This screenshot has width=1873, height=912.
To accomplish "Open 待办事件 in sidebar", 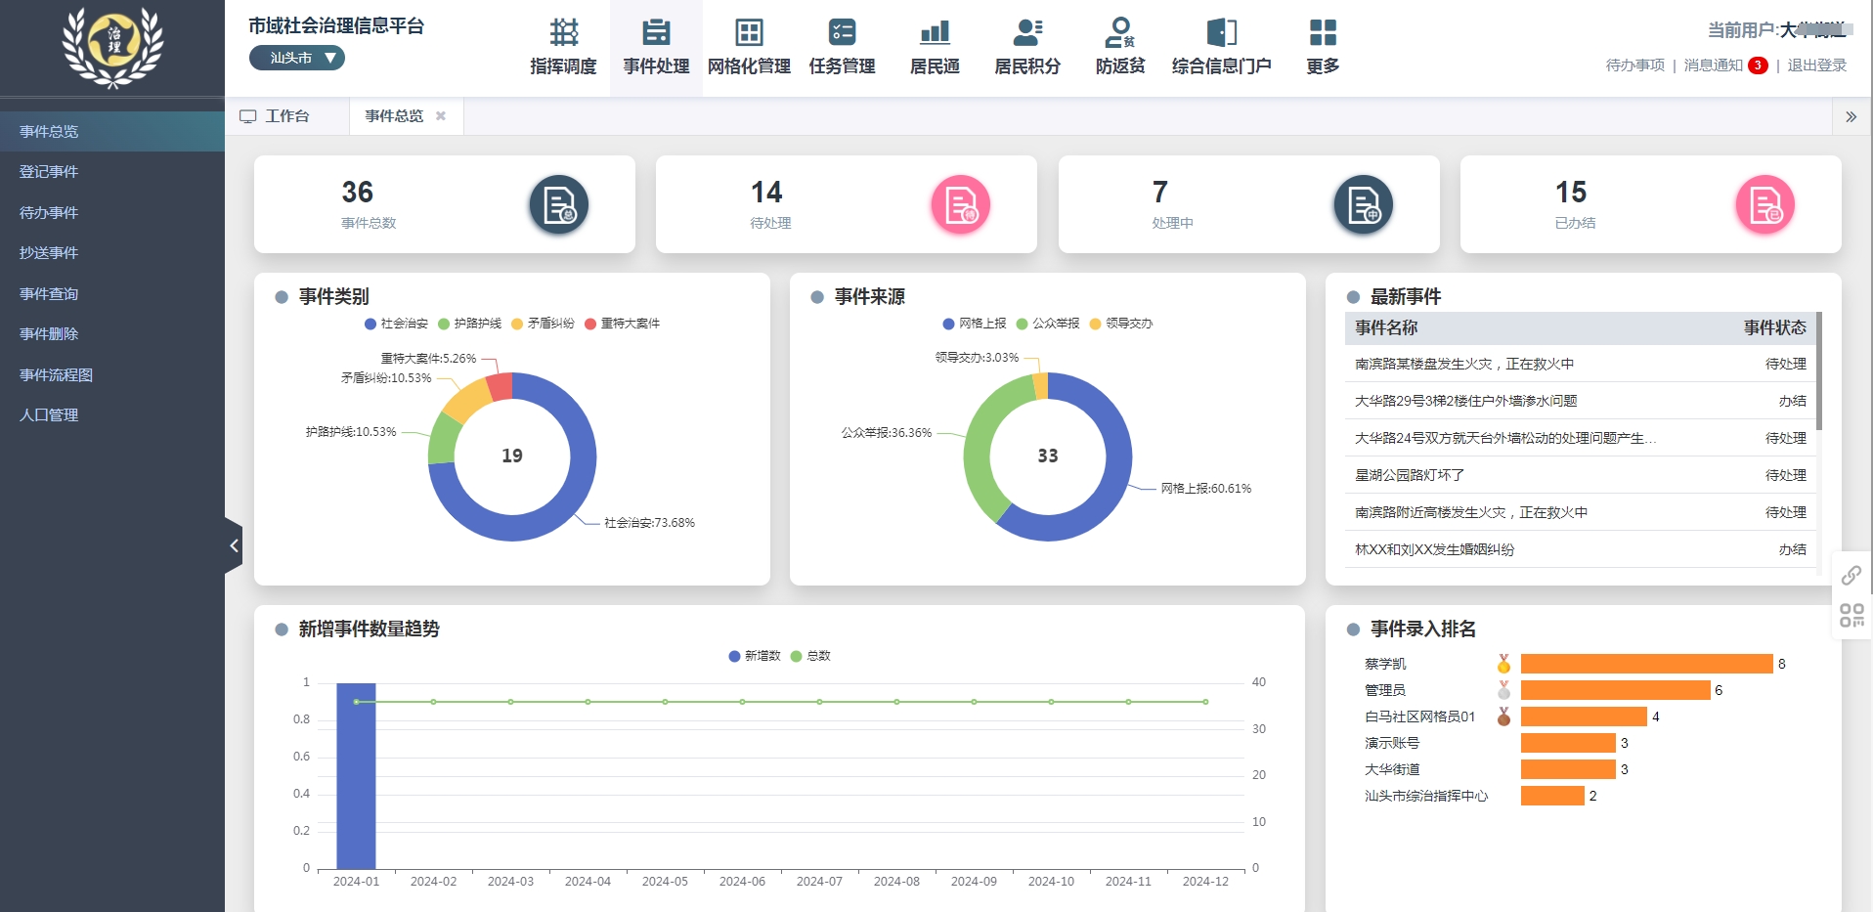I will click(x=112, y=212).
